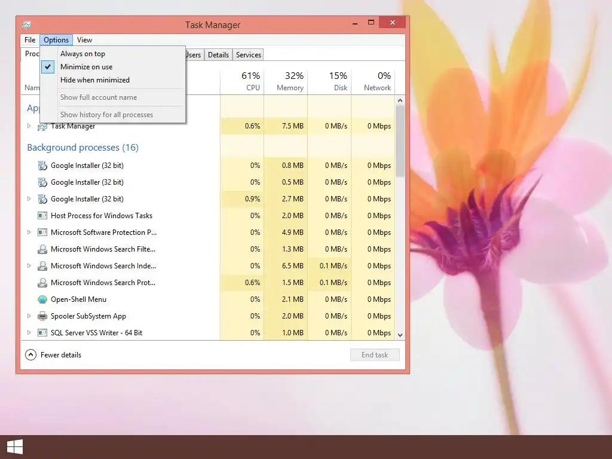Click SQL Server VSS Writer - 64 Bit name

click(x=96, y=333)
